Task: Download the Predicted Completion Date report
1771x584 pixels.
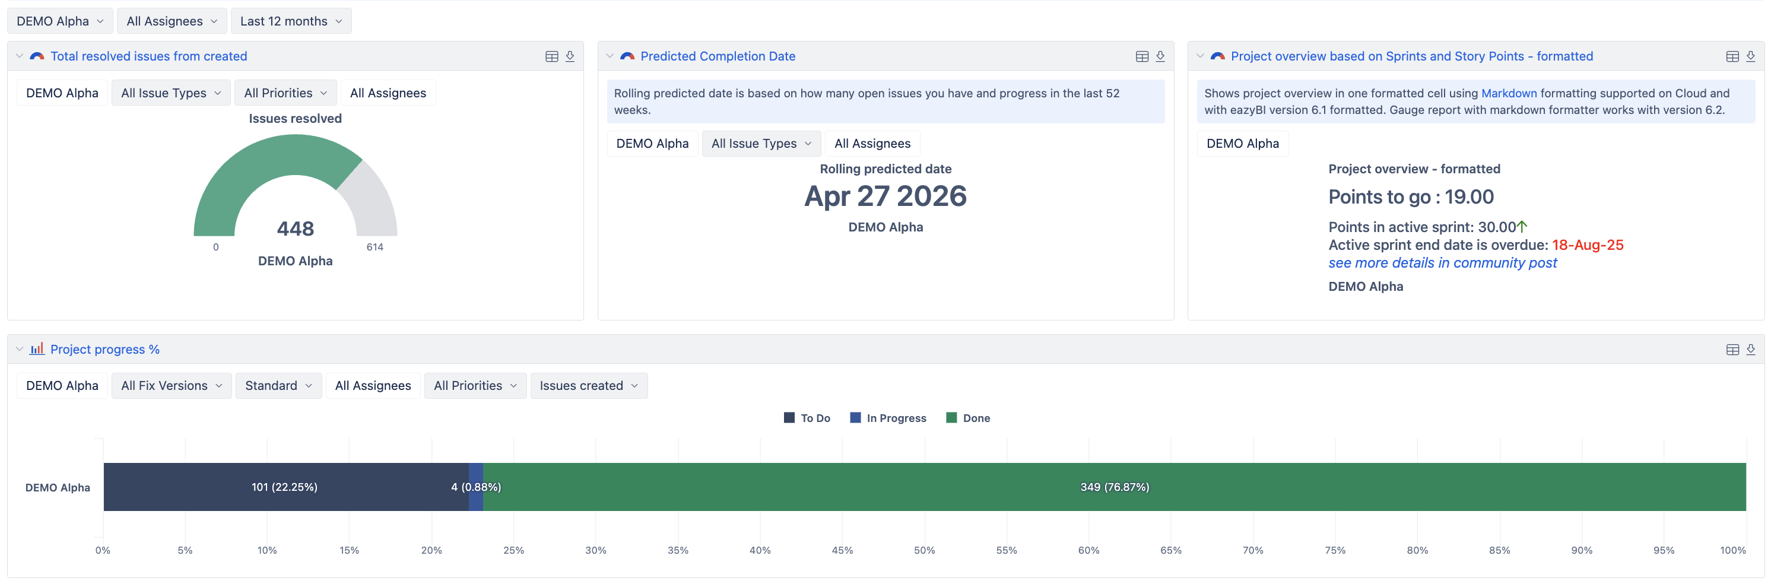Action: pyautogui.click(x=1160, y=56)
